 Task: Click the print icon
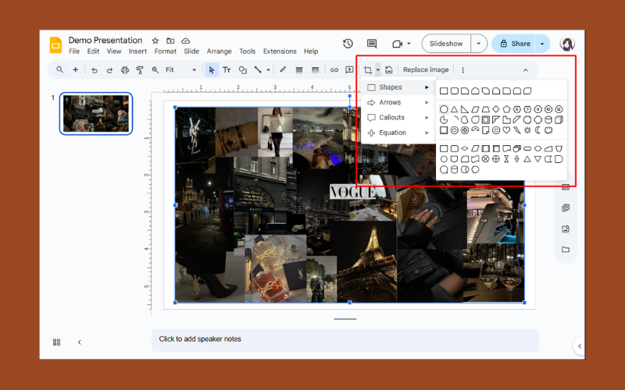125,70
